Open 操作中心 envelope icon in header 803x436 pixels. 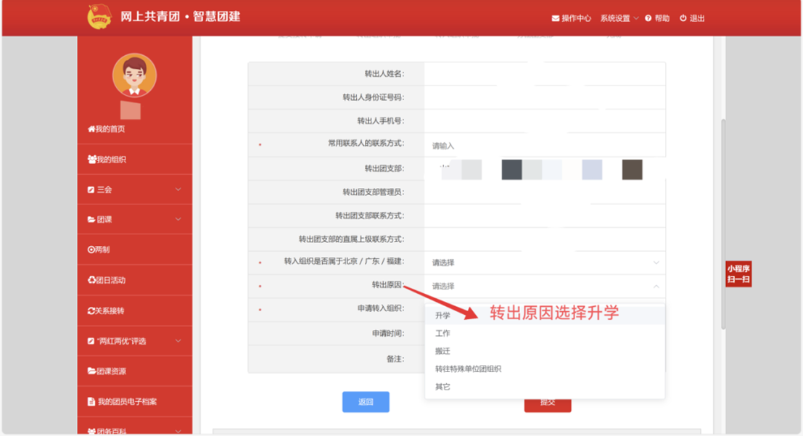pos(556,18)
